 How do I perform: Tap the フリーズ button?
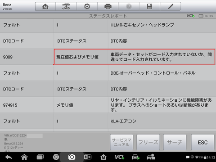[x=148, y=142]
